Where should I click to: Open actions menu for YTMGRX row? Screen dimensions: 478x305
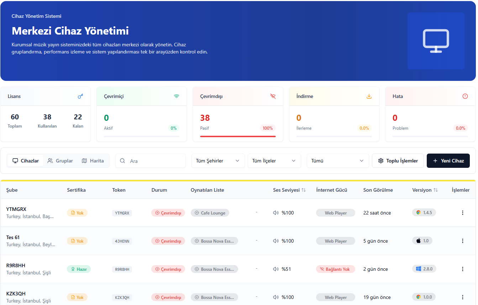point(462,213)
